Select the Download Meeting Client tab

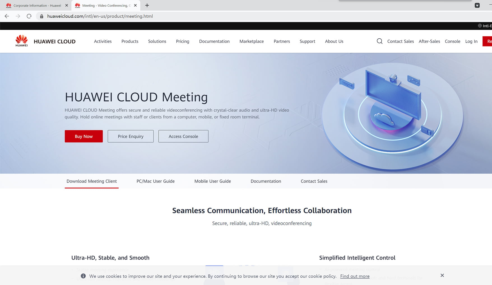[x=92, y=181]
